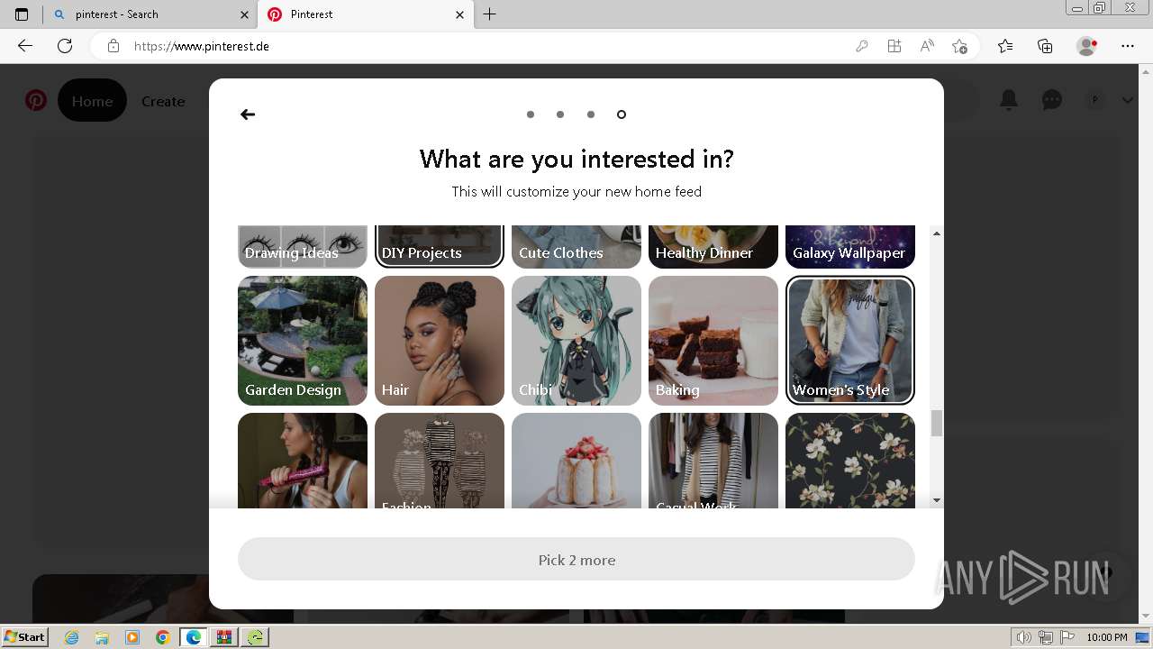Viewport: 1153px width, 649px height.
Task: Deselect the DIY Projects interest tile
Action: [x=440, y=247]
